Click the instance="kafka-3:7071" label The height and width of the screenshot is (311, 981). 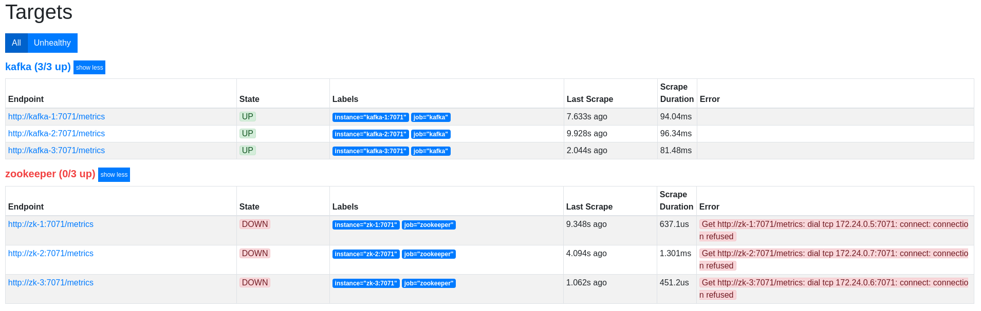pos(371,151)
